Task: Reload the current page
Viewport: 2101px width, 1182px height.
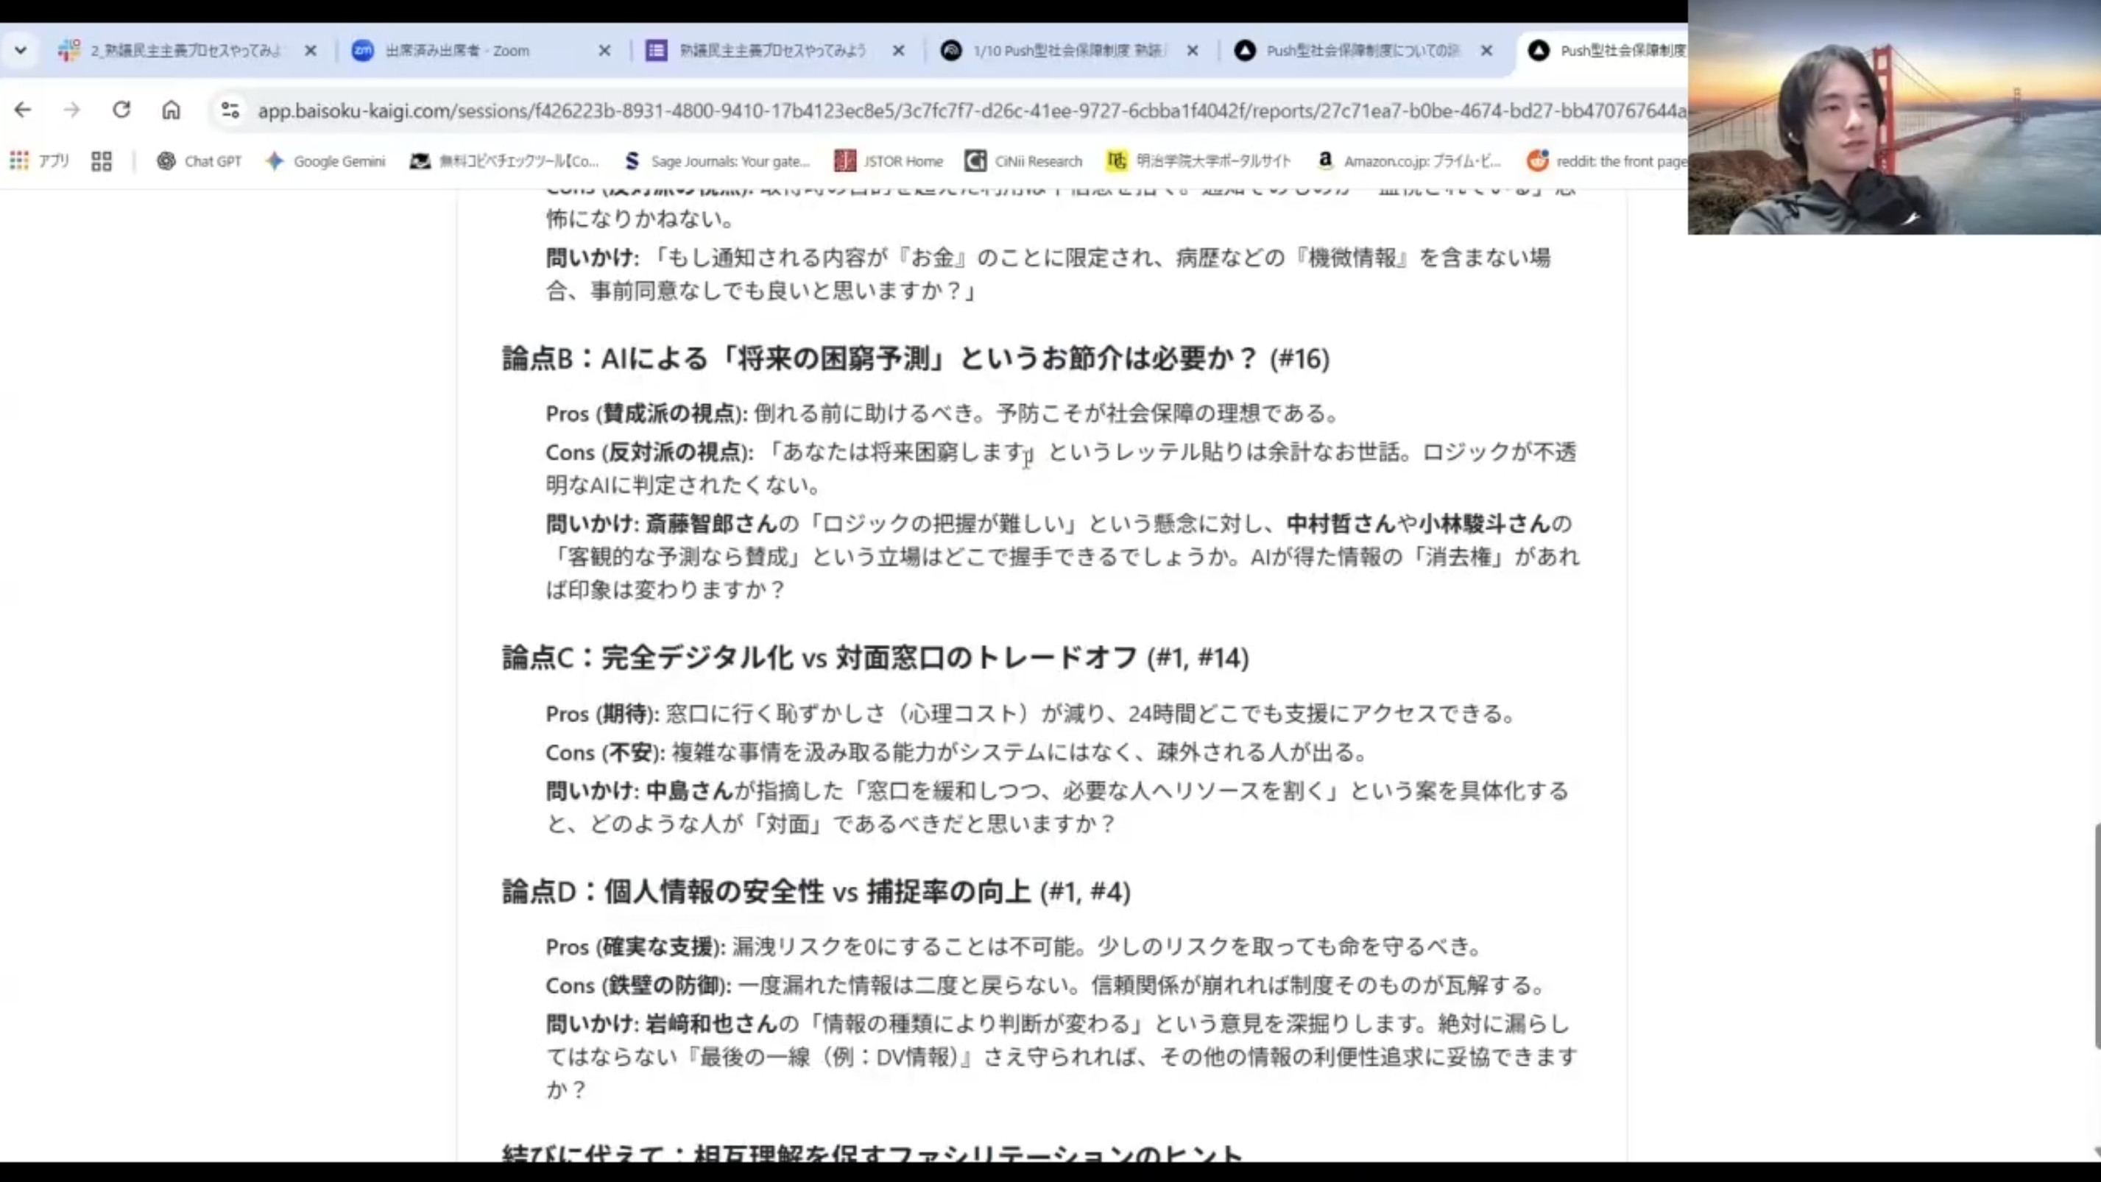Action: [x=121, y=109]
